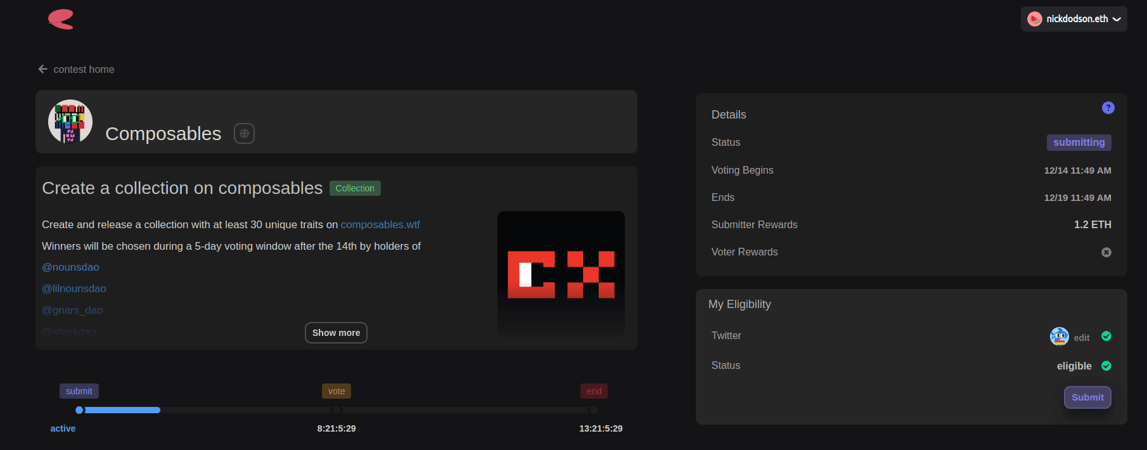Open the composables.wtf link
The width and height of the screenshot is (1147, 450).
click(x=380, y=224)
